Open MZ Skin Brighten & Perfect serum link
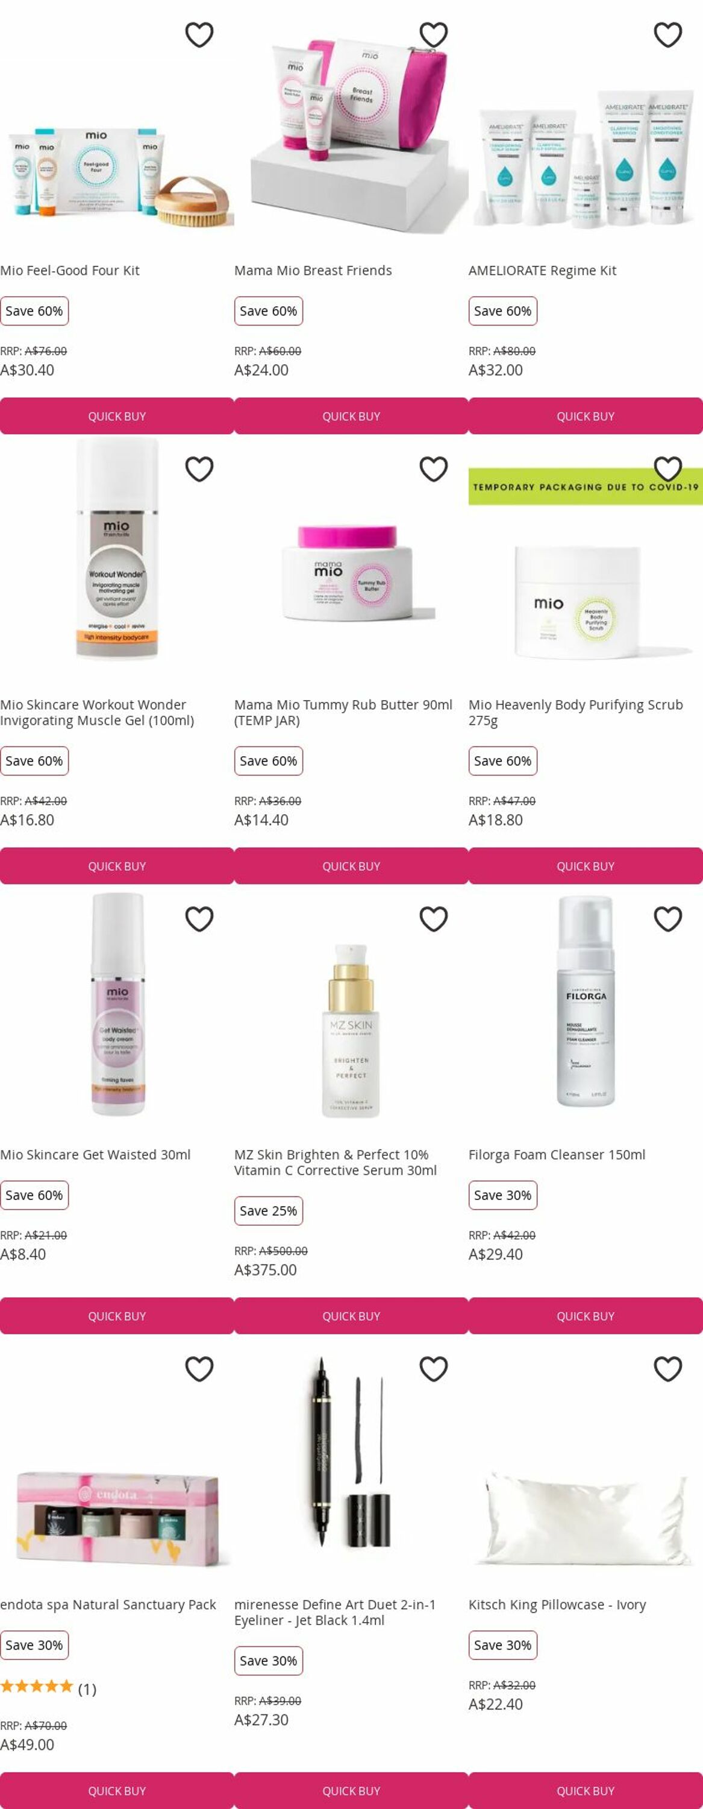Viewport: 703px width, 1809px height. [x=336, y=1162]
